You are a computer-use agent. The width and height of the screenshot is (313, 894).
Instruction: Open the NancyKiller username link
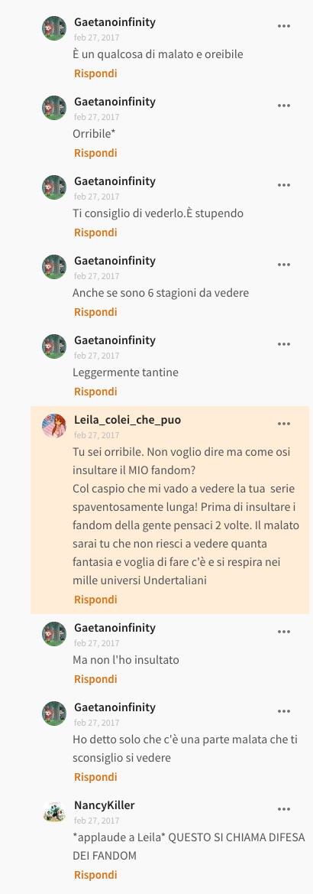click(104, 805)
